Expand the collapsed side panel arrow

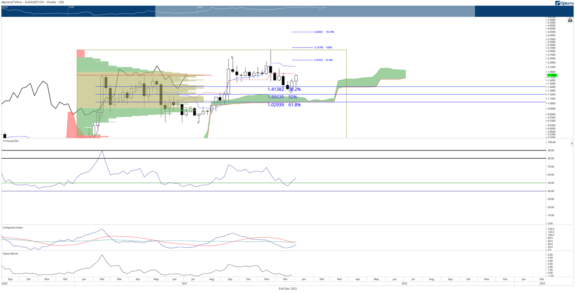572,143
